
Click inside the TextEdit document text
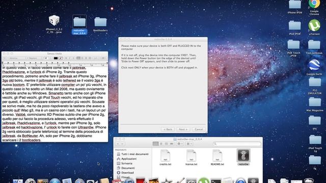[x=55, y=104]
